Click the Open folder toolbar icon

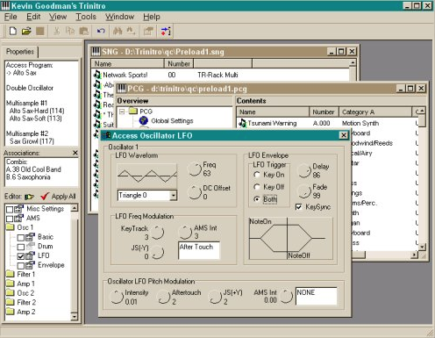tap(26, 31)
